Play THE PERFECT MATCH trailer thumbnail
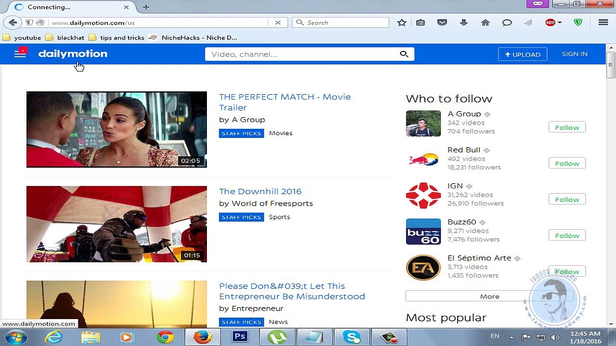616x346 pixels. 116,130
